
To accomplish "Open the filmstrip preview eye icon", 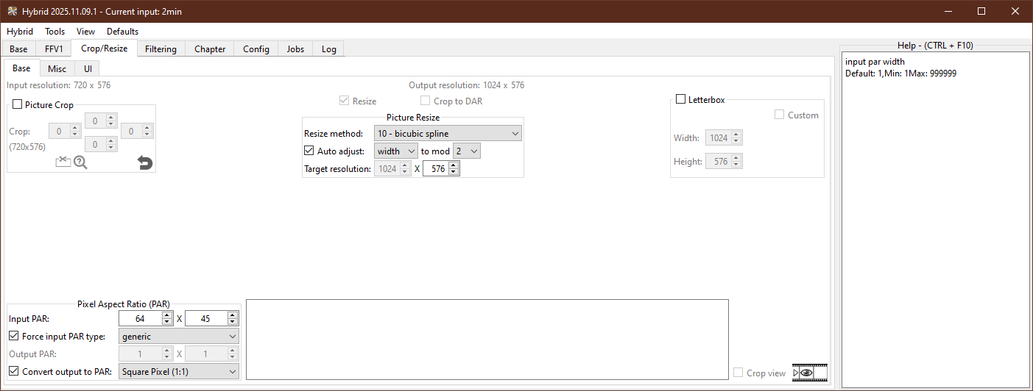I will (x=809, y=373).
